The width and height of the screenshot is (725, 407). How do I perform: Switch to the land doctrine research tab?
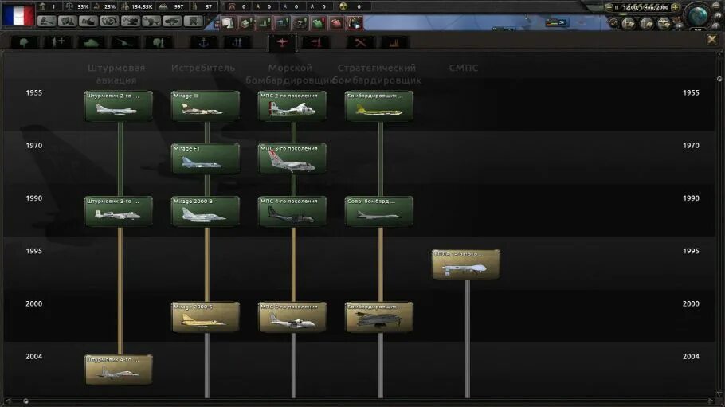coord(159,42)
